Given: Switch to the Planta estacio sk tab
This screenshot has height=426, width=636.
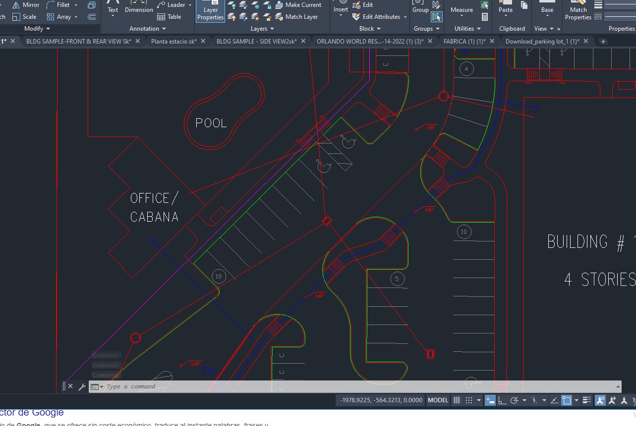Looking at the screenshot, I should pyautogui.click(x=173, y=42).
